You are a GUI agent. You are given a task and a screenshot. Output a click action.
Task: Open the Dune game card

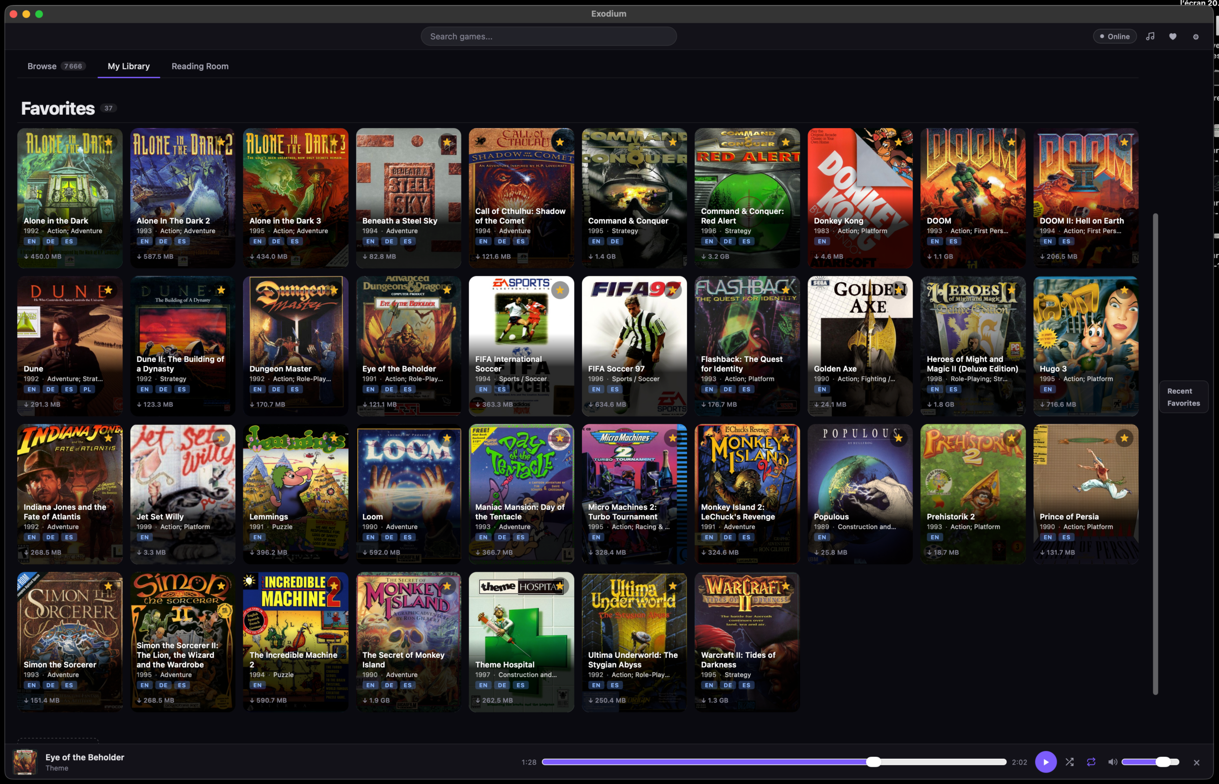(70, 346)
